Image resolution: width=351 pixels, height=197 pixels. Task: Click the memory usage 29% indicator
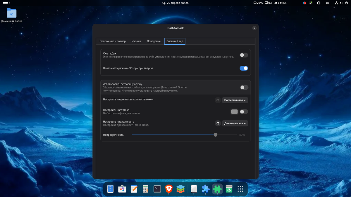[x=258, y=3]
